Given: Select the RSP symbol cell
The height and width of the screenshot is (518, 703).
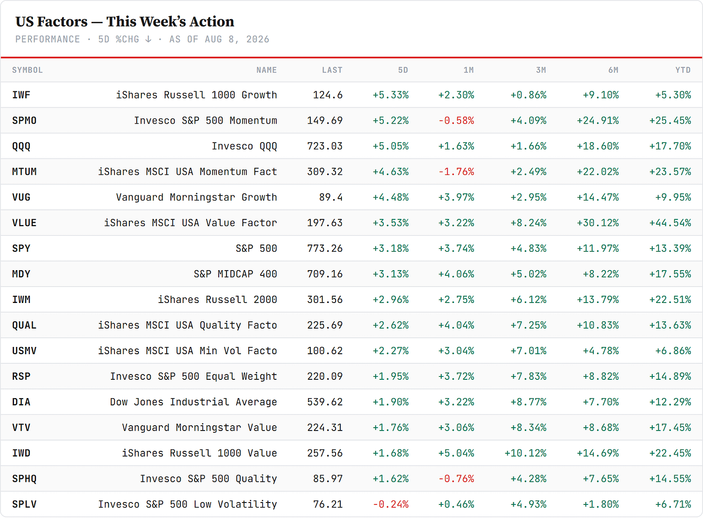Looking at the screenshot, I should pos(21,376).
